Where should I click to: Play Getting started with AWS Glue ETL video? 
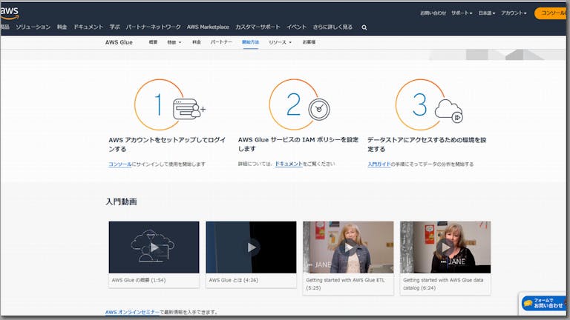(348, 247)
